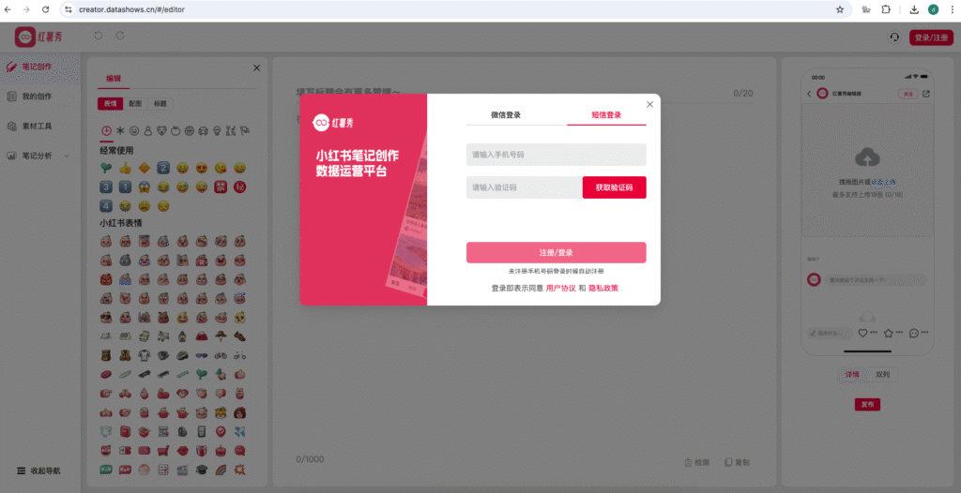Viewport: 961px width, 493px height.
Task: Select the 短信登录 tab
Action: (x=606, y=114)
